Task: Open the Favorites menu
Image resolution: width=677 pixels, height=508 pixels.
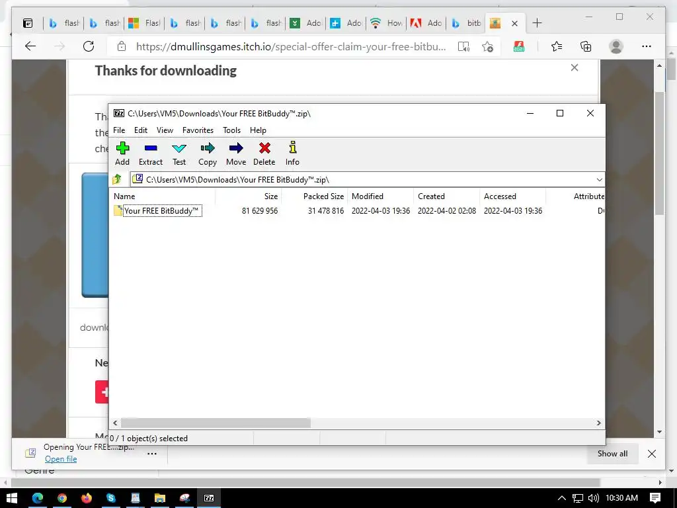Action: point(198,130)
